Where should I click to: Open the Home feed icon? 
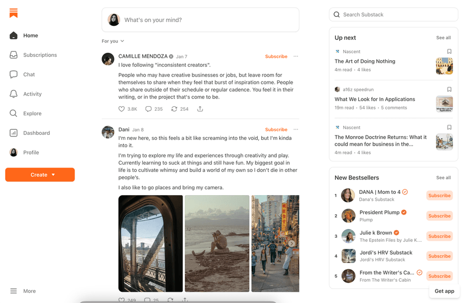(13, 35)
